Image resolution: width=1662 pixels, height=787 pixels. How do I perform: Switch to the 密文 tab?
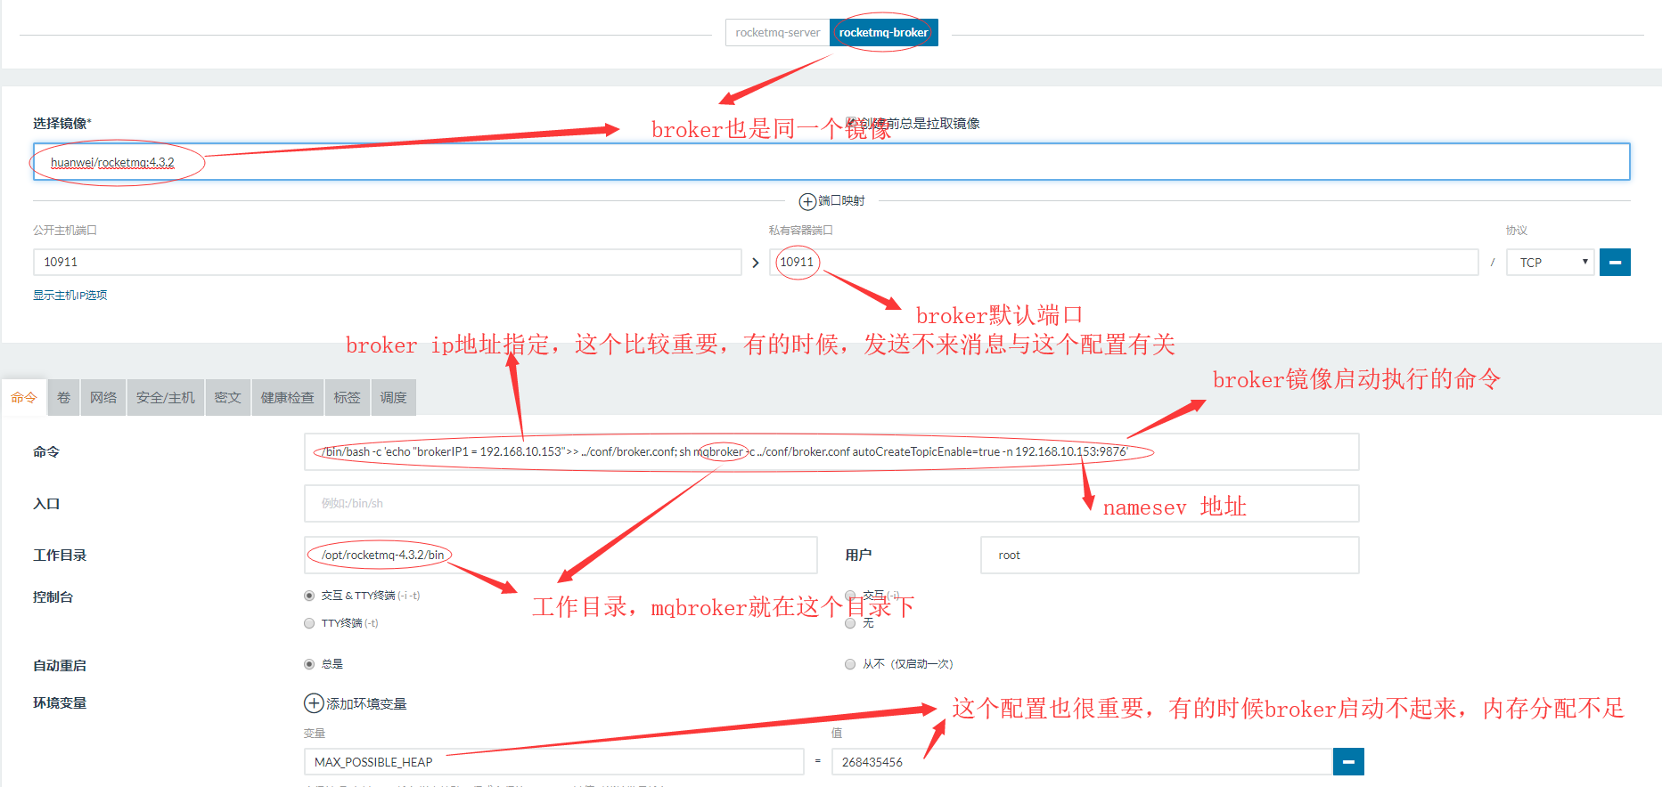(x=227, y=397)
